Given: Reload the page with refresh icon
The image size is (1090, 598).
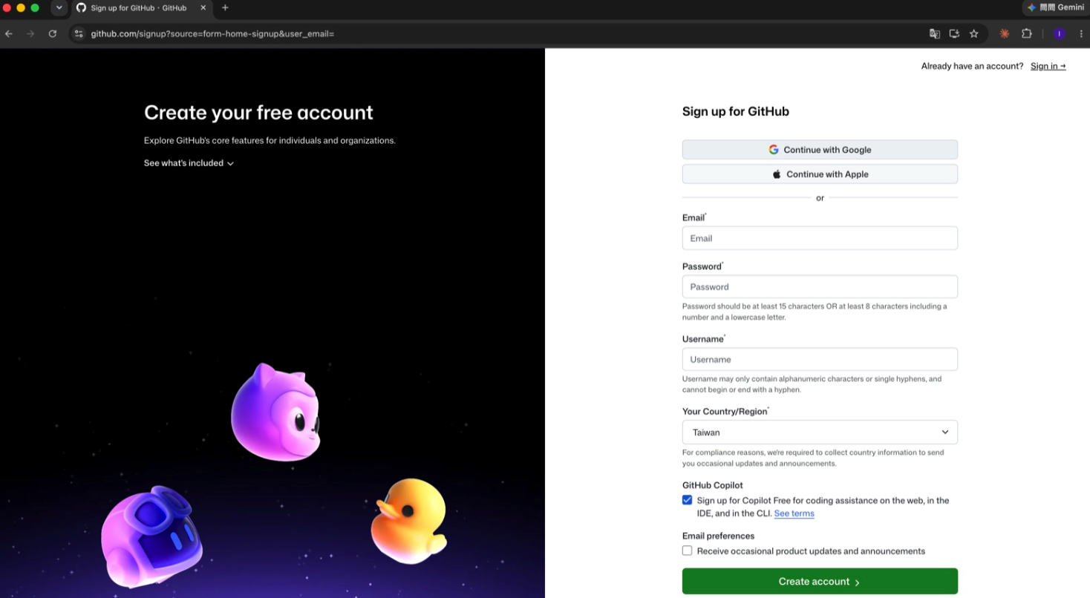Looking at the screenshot, I should (52, 33).
